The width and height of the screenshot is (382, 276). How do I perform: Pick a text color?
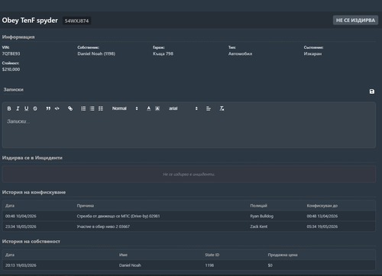point(149,108)
